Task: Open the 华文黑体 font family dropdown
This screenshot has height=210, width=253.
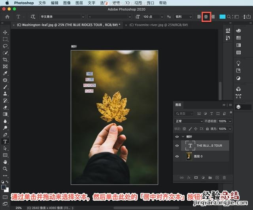Action: coord(62,17)
